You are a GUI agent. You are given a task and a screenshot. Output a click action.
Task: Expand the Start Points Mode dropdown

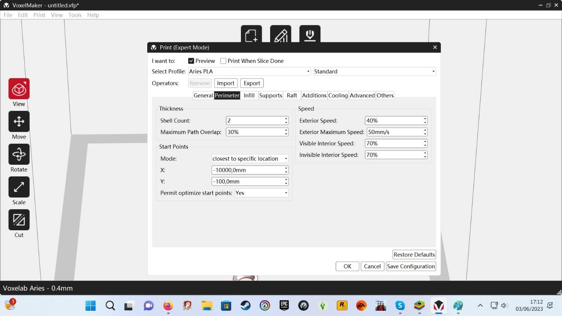click(x=250, y=159)
